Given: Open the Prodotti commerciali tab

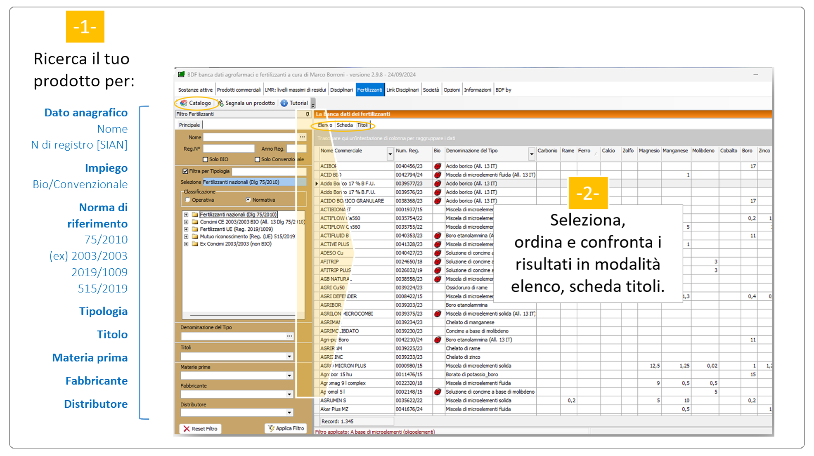Looking at the screenshot, I should tap(239, 90).
